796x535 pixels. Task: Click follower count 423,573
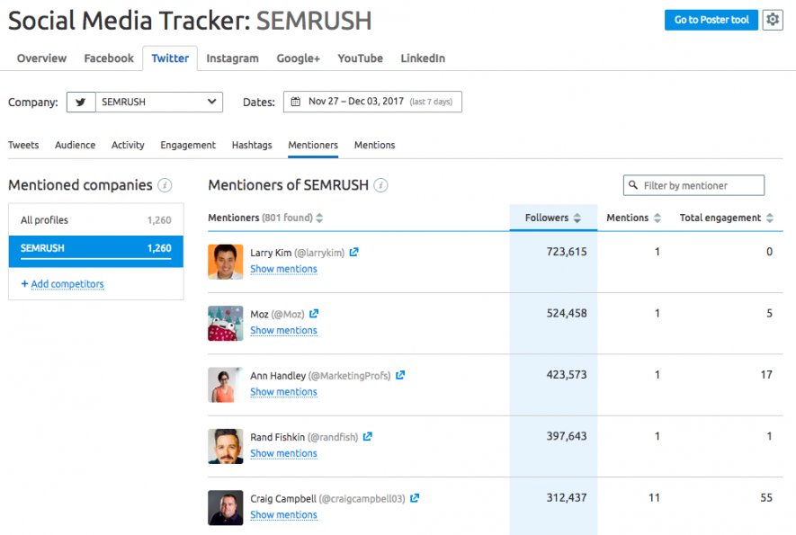pyautogui.click(x=567, y=374)
